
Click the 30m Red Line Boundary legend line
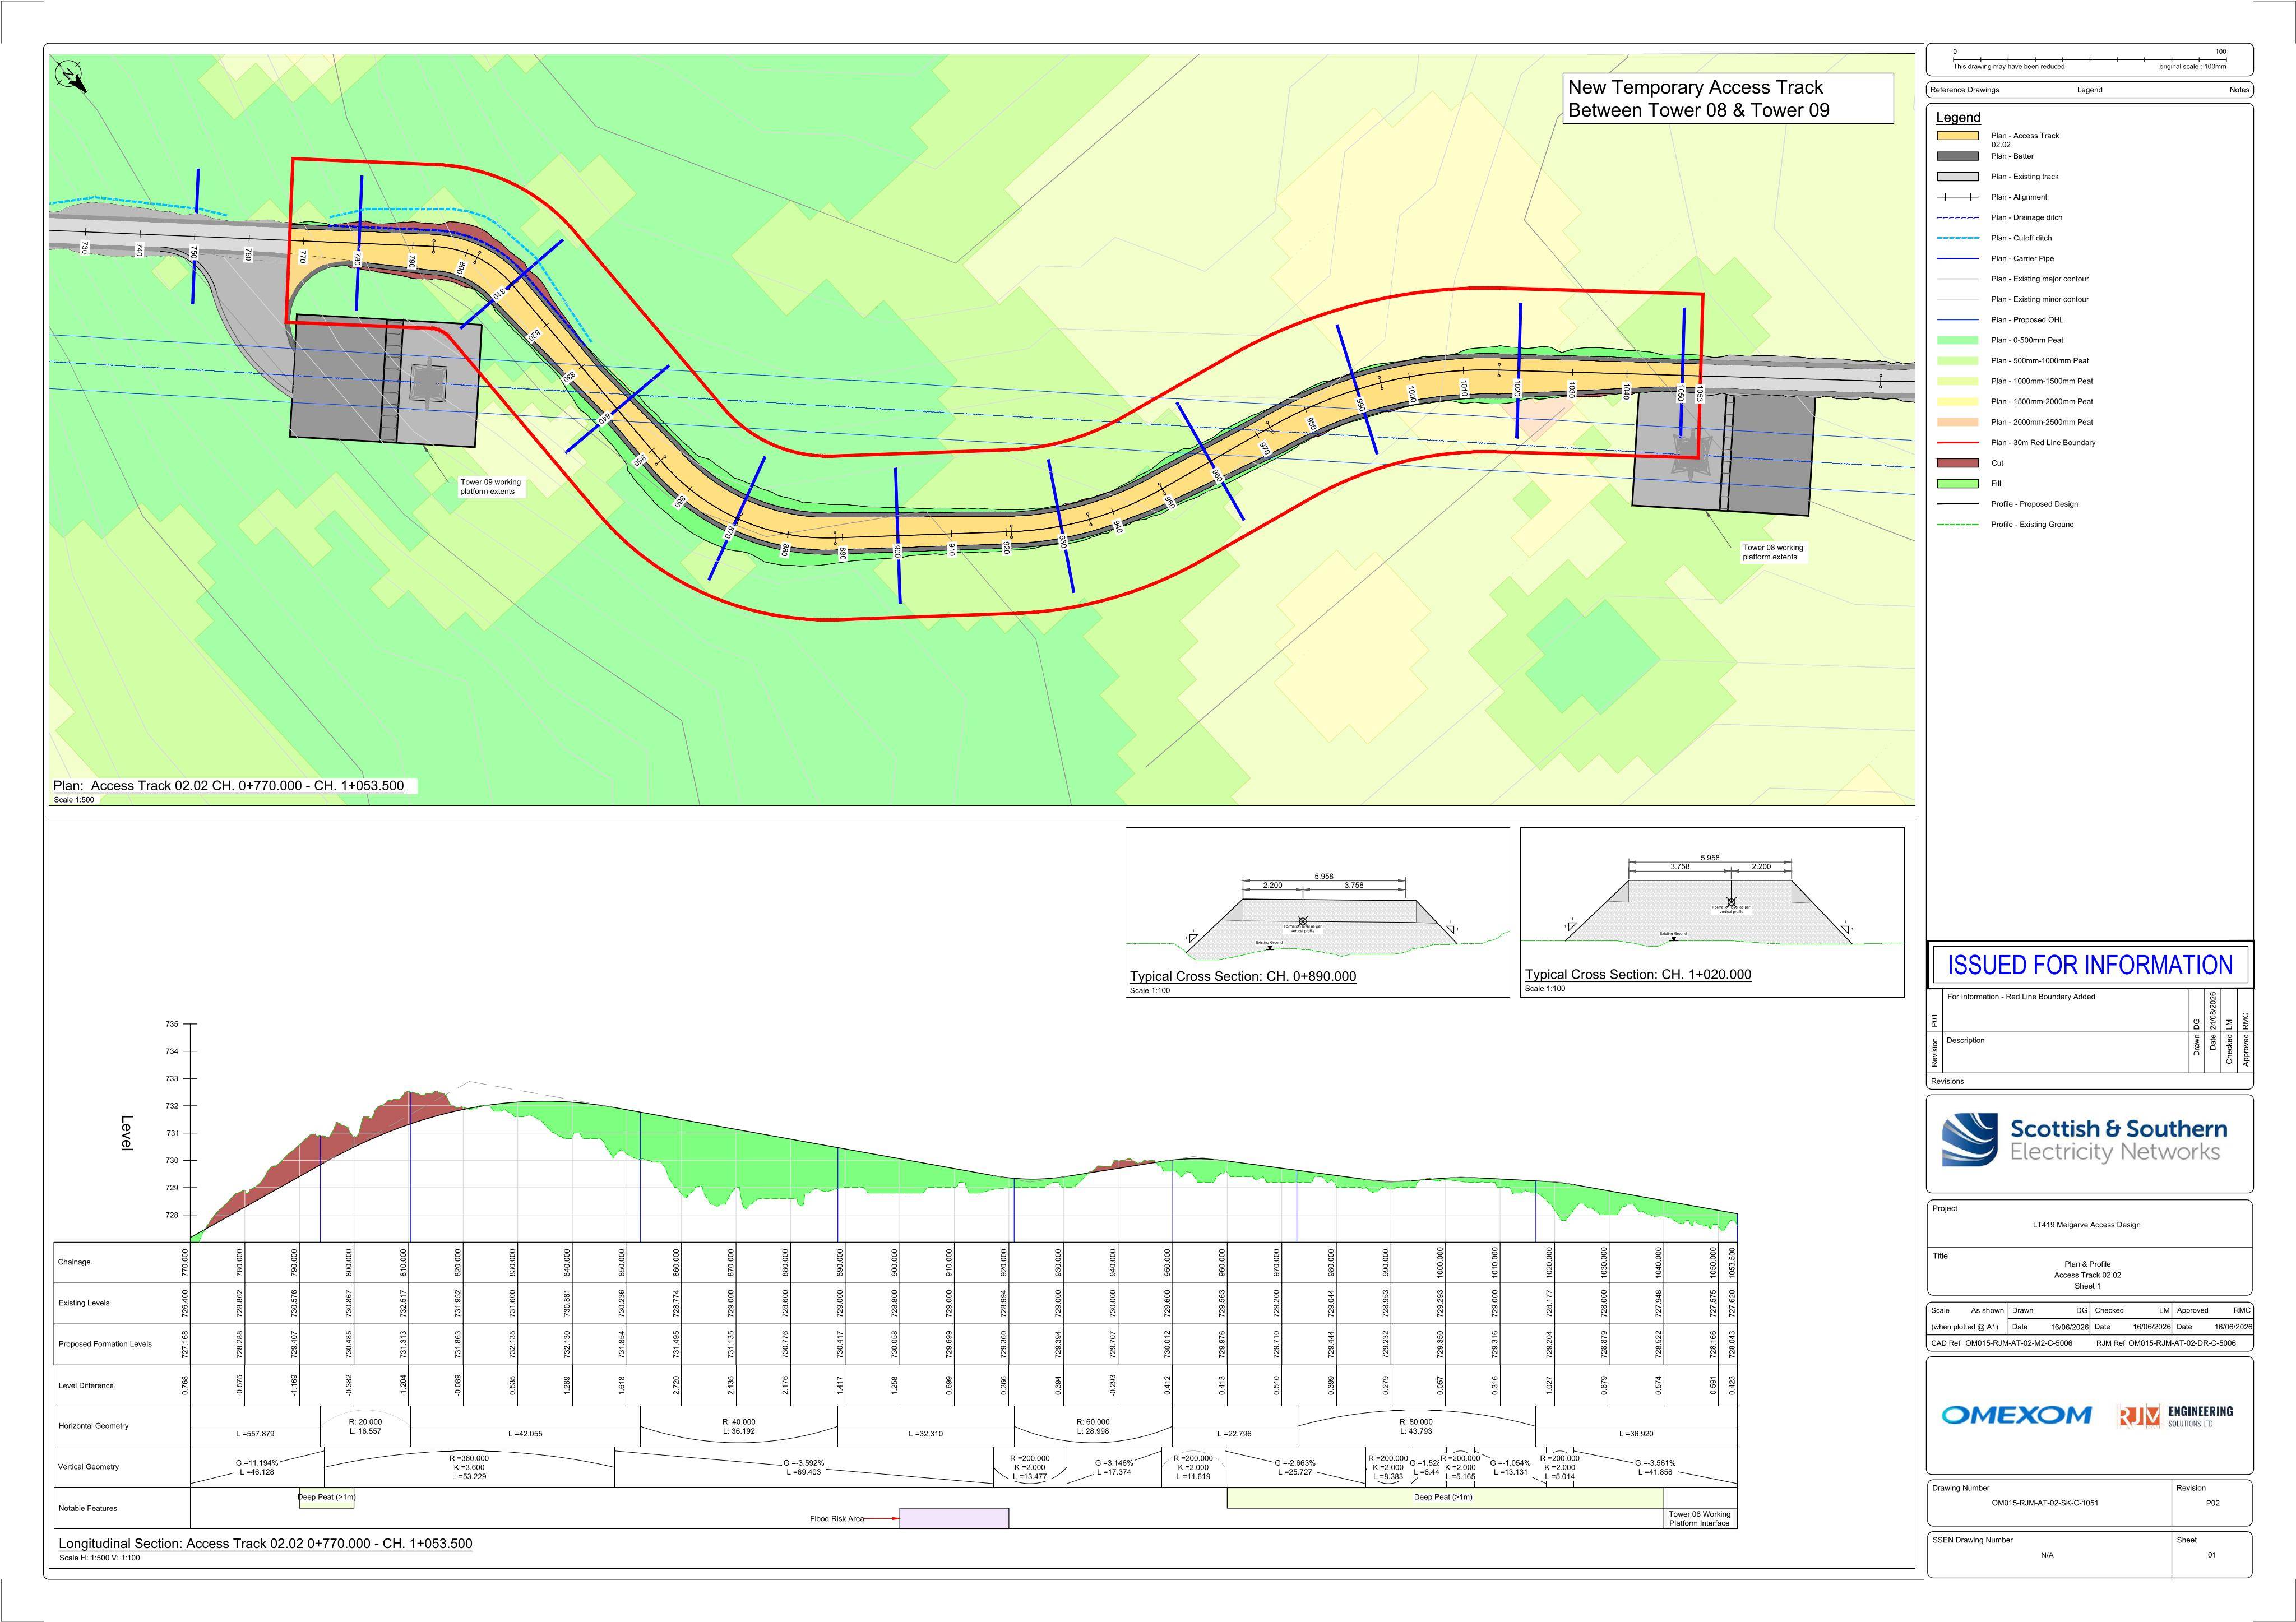pos(1957,442)
